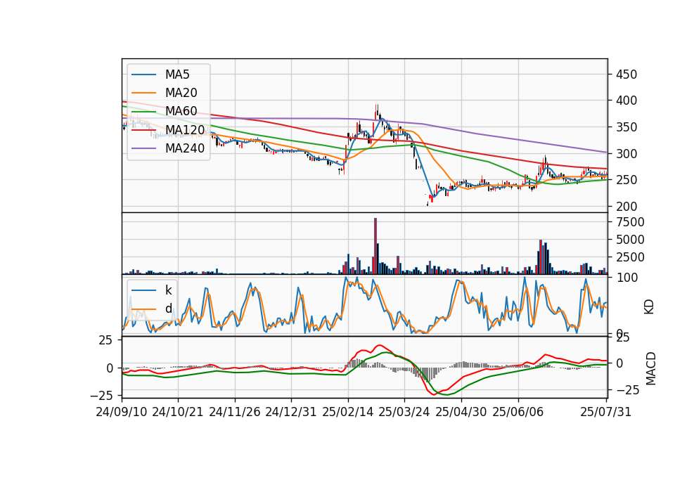Click the MA240 legend label
Screen dimensions: 675x485
(x=185, y=148)
